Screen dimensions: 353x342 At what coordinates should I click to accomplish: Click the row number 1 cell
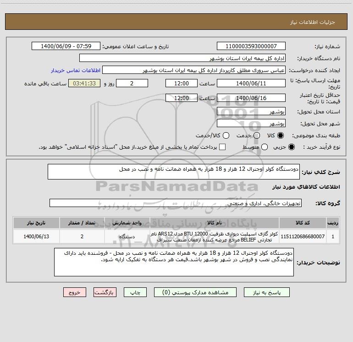point(333,236)
